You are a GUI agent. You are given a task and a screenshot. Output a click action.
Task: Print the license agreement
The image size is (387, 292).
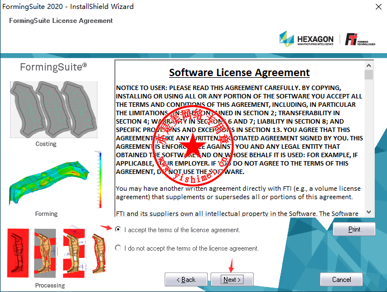click(354, 229)
